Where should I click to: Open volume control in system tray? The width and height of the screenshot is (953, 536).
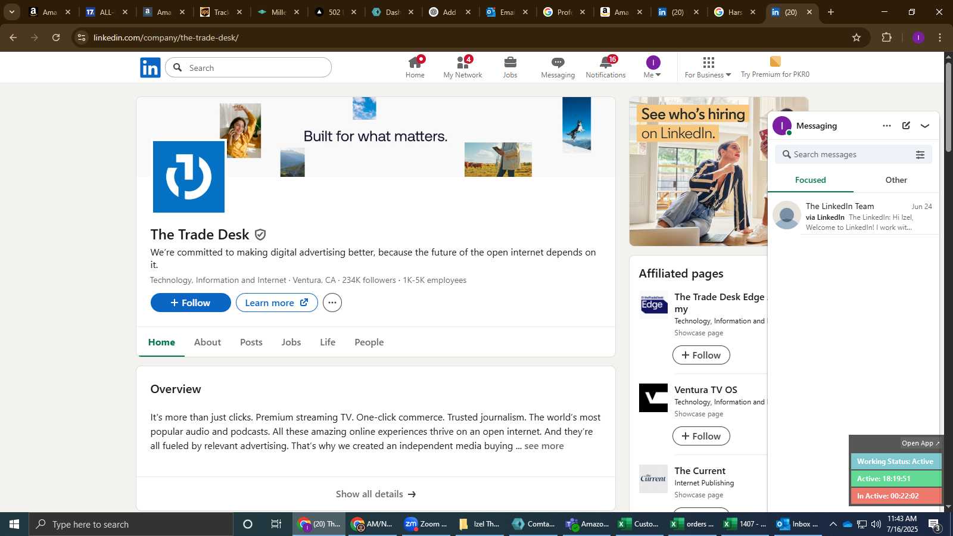[876, 524]
